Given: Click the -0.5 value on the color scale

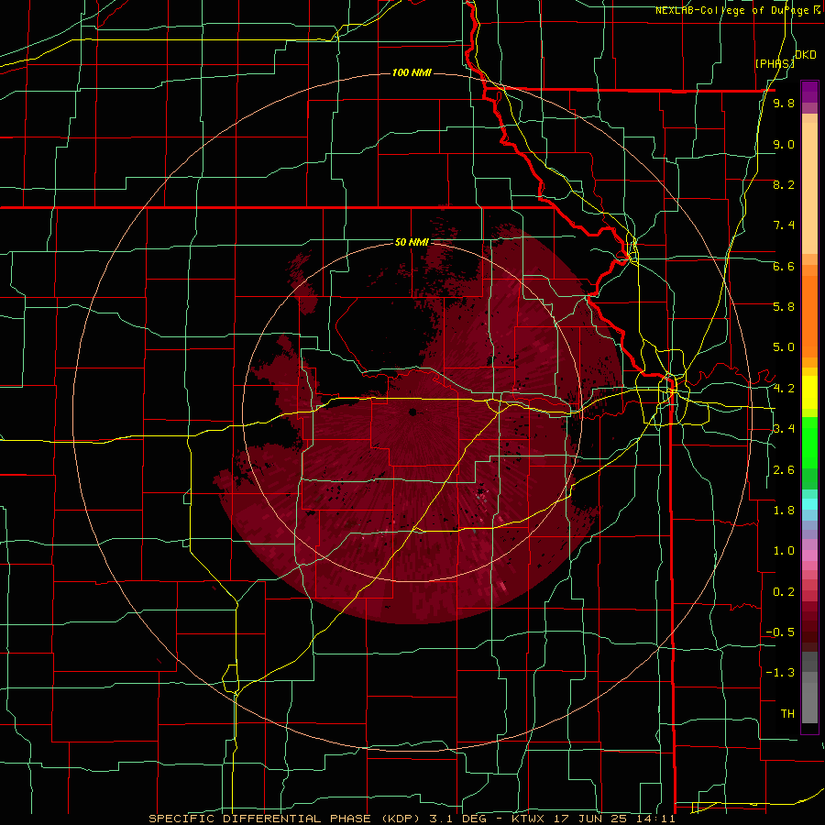Looking at the screenshot, I should pyautogui.click(x=780, y=632).
